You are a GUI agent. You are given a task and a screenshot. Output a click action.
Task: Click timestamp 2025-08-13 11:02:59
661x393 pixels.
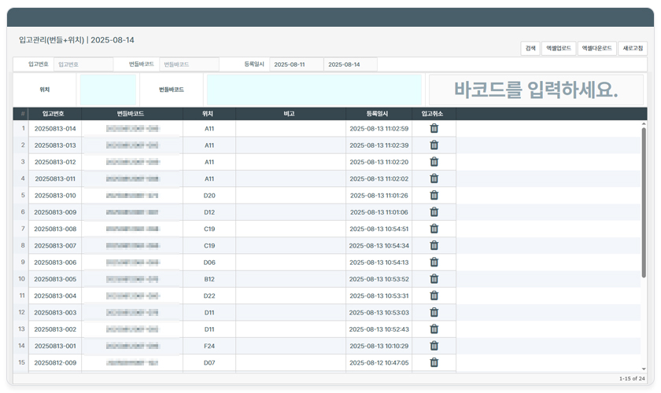(379, 128)
